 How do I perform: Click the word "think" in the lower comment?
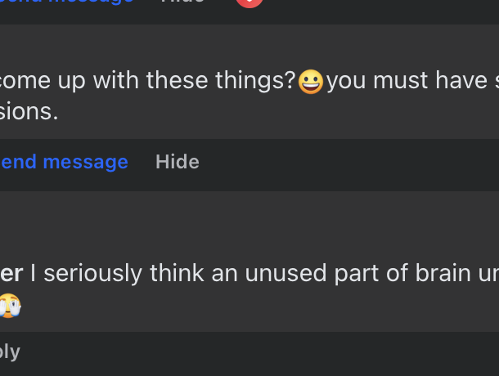[x=178, y=274]
